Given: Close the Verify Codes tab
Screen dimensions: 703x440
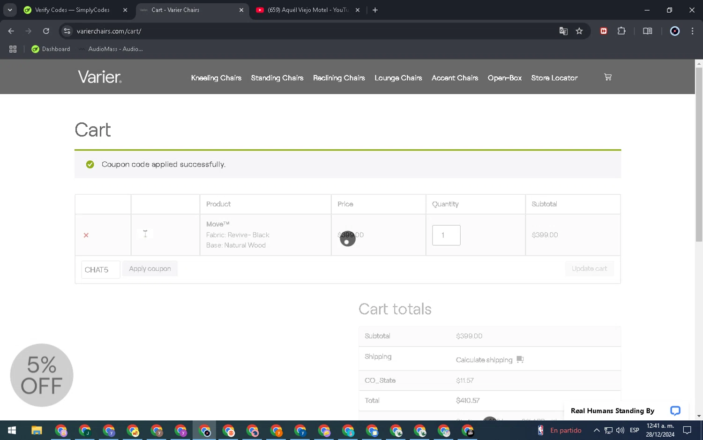Looking at the screenshot, I should [x=125, y=10].
